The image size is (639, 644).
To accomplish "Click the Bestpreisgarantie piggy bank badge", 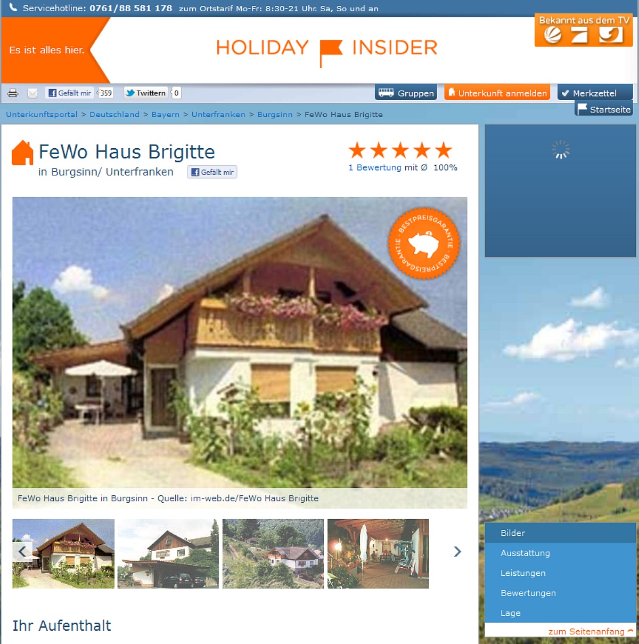I will coord(424,243).
